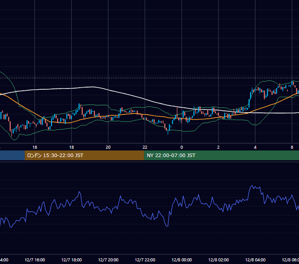This screenshot has width=299, height=264.
Task: Select the 12/8 00:00 time label
Action: click(182, 260)
